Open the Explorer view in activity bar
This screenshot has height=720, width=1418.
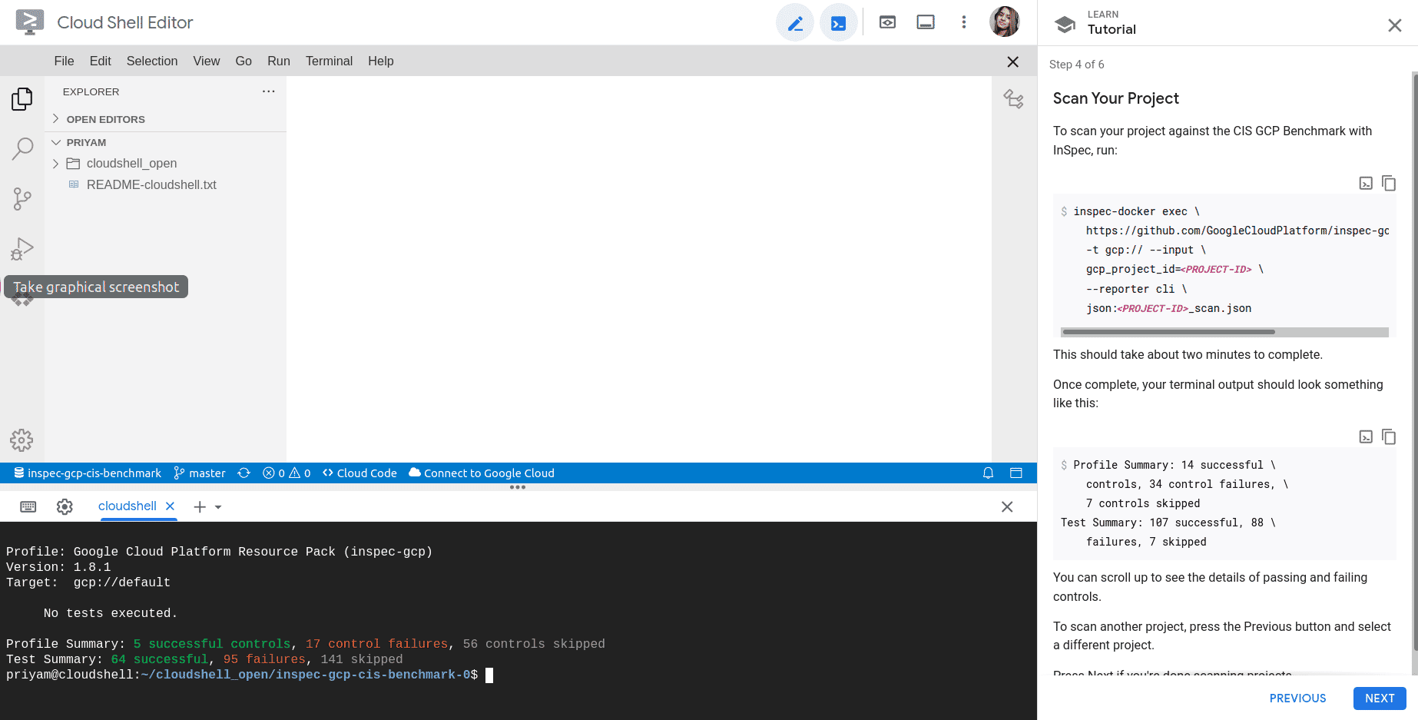pos(22,98)
